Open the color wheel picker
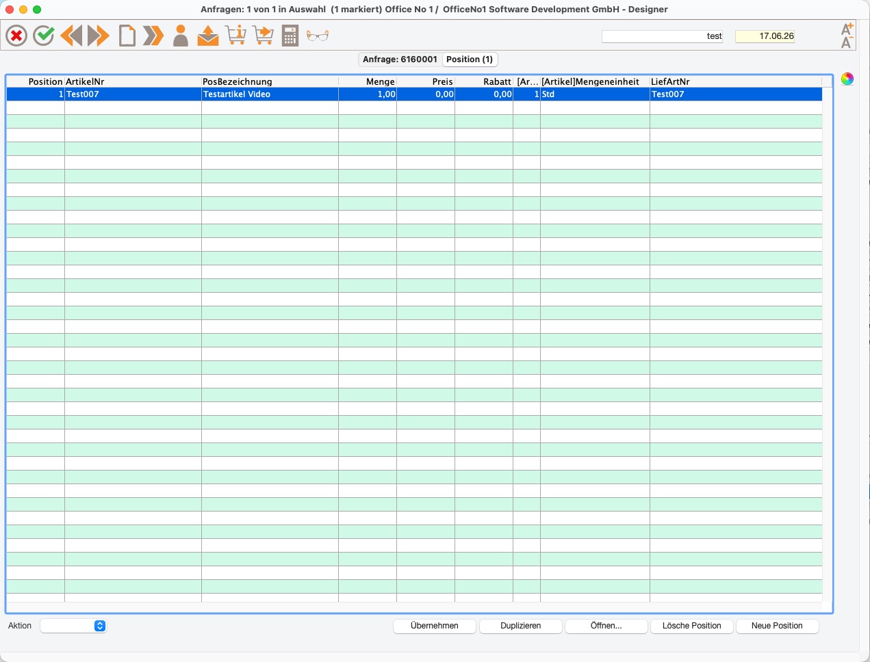Viewport: 870px width, 662px height. coord(847,79)
